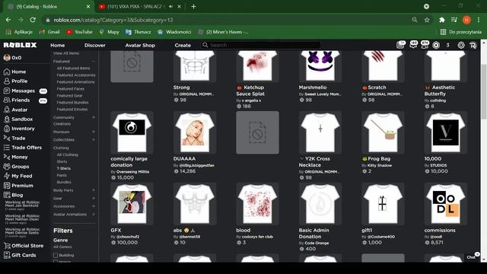Open the Home top navigation item
487x274 pixels.
(58, 46)
